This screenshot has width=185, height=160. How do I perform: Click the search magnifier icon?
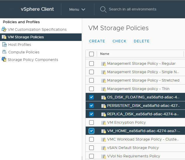point(103,9)
